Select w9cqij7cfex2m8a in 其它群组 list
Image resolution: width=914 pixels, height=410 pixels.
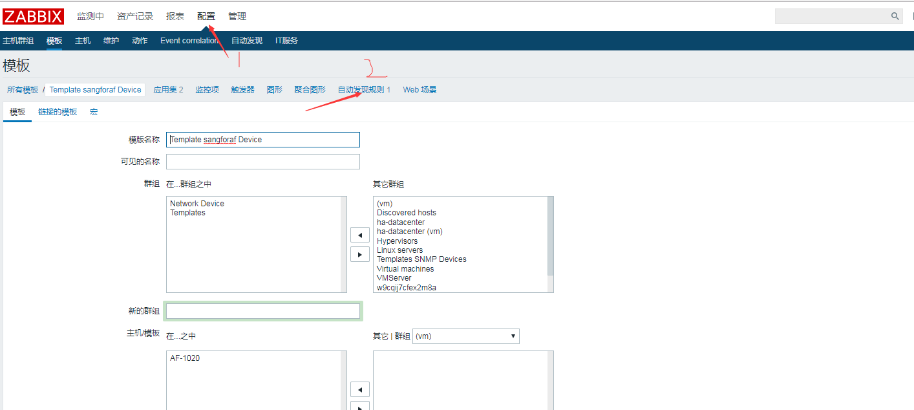pos(407,288)
